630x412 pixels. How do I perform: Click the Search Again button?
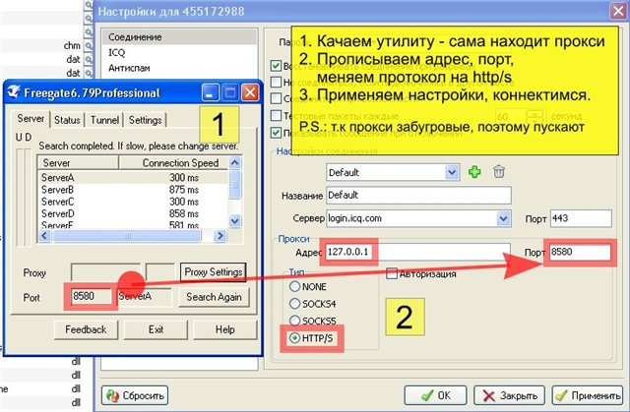(x=214, y=297)
